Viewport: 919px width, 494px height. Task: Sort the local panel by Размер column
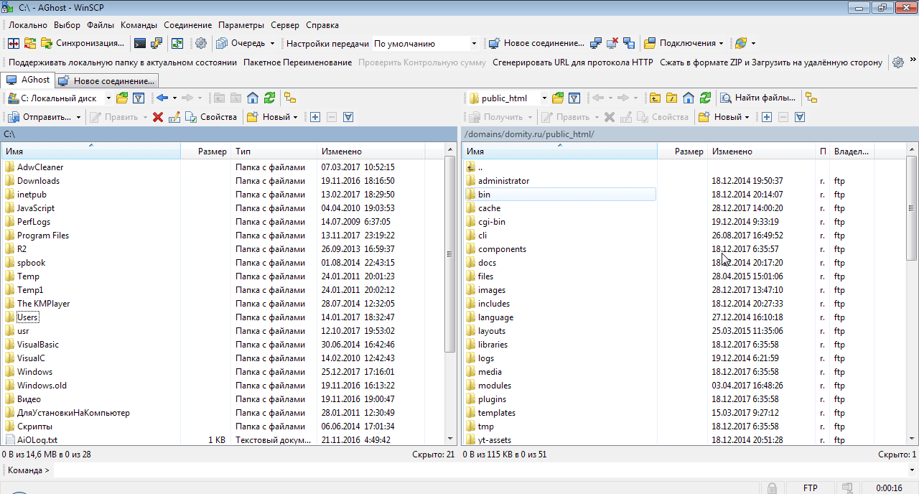(x=206, y=152)
